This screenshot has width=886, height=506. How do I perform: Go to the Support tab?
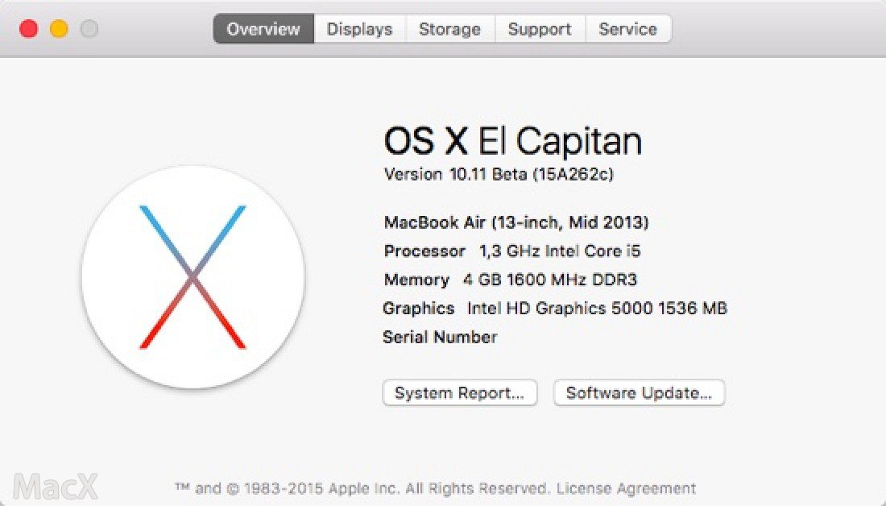(x=539, y=30)
